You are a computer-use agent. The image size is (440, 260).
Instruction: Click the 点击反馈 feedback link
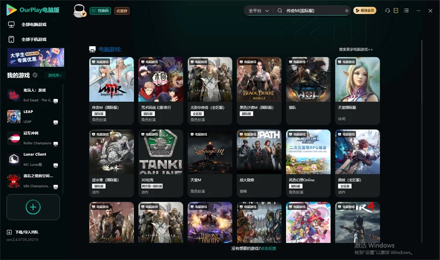(268, 249)
